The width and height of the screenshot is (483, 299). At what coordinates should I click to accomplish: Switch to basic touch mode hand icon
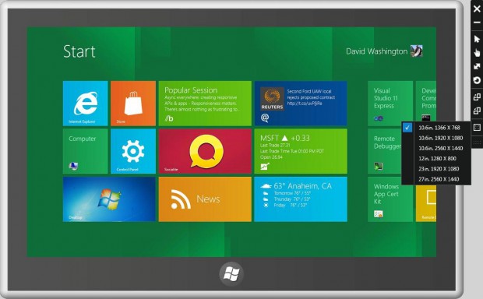[477, 53]
